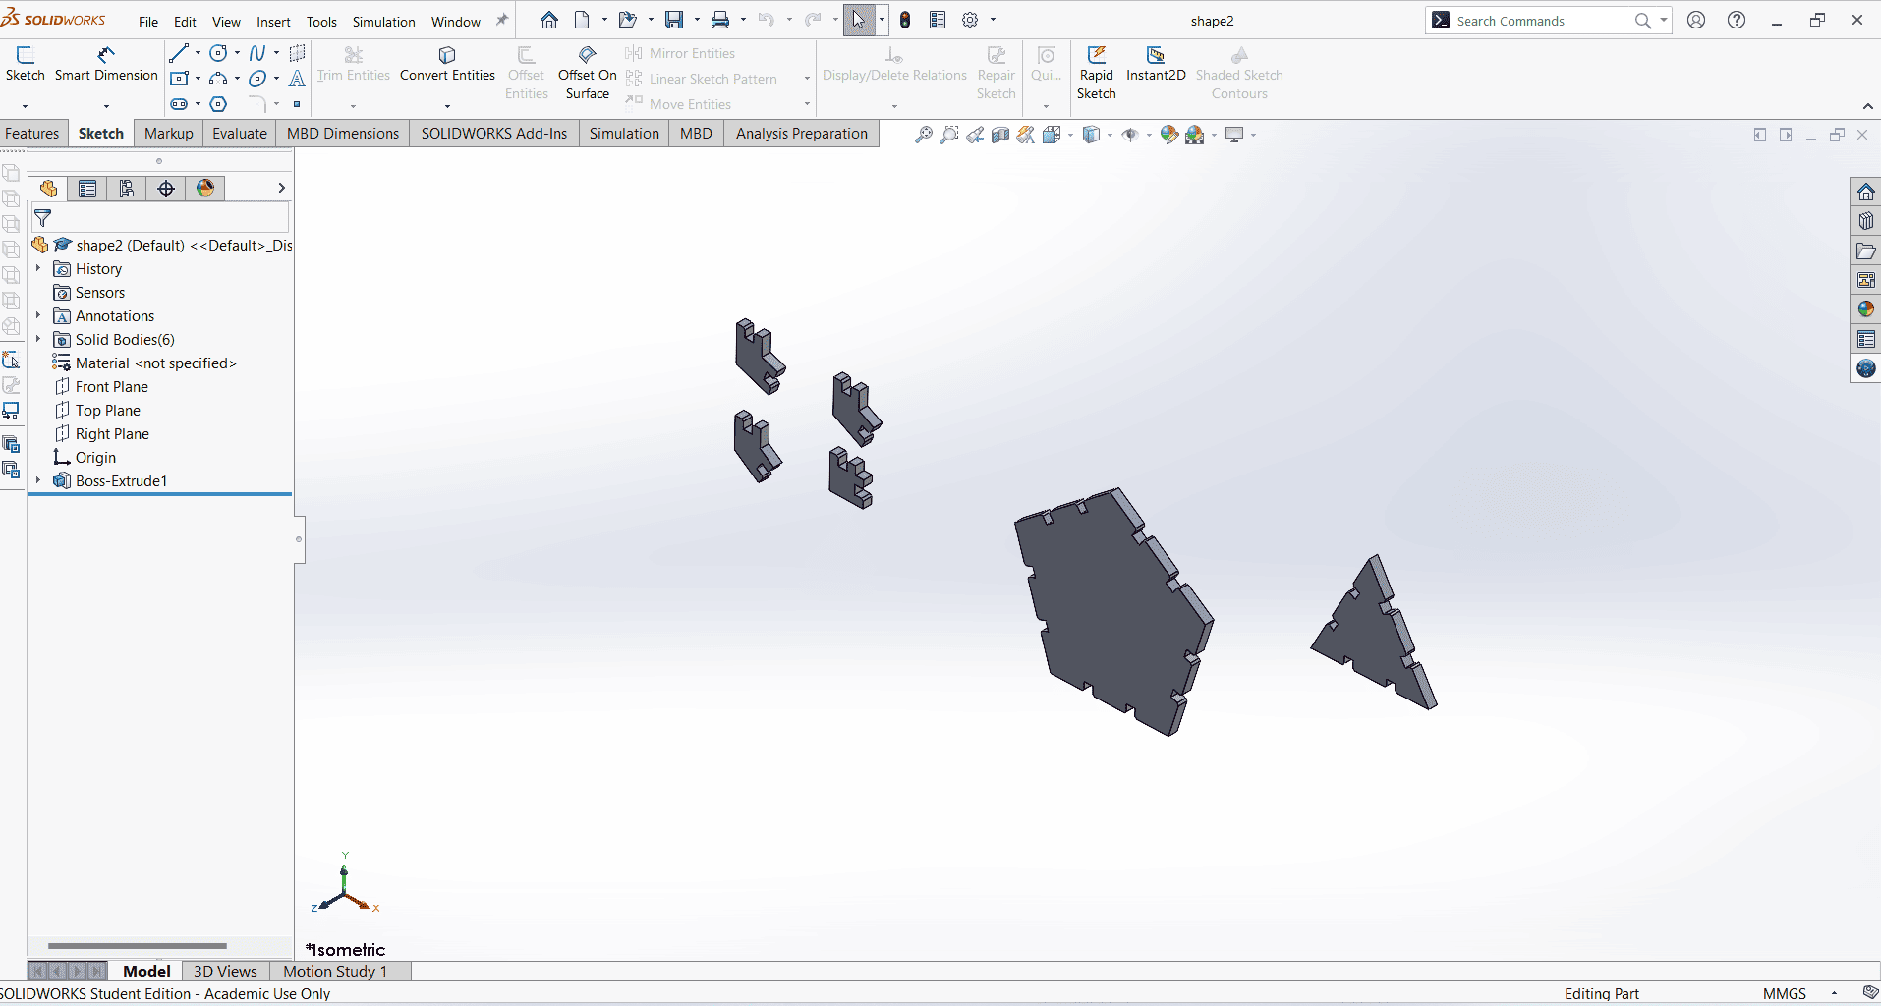Viewport: 1881px width, 1006px height.
Task: Switch to the Evaluate tab
Action: (x=240, y=134)
